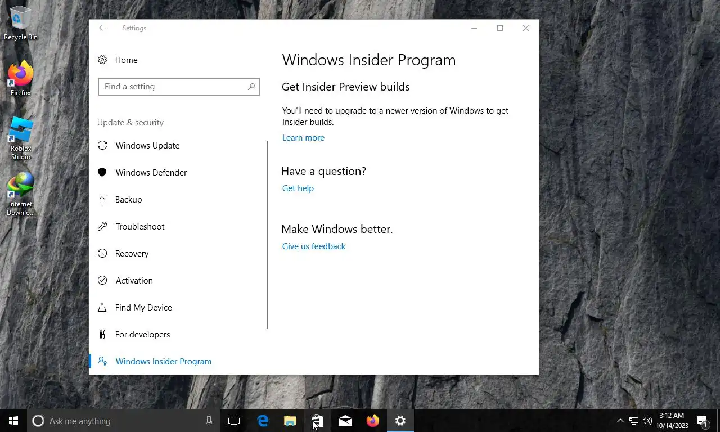Screen dimensions: 720x432
Task: Open the Mail app from the taskbar
Action: (345, 421)
